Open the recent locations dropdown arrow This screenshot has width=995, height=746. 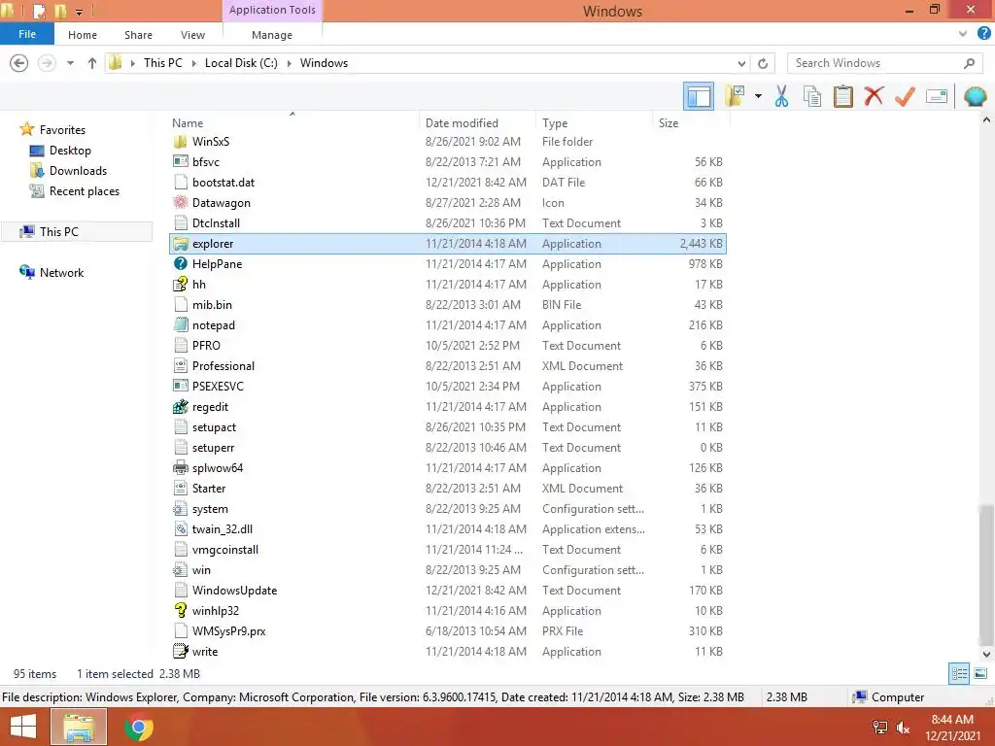(x=70, y=63)
